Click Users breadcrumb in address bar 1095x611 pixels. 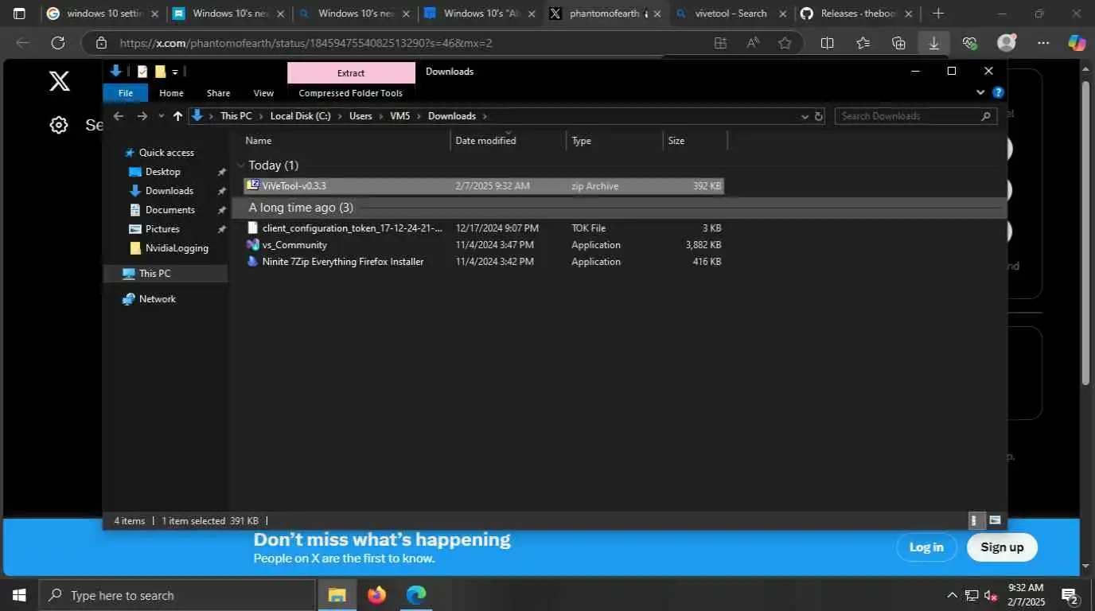(x=360, y=116)
